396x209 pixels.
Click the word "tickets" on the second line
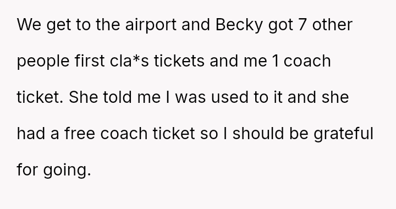click(x=179, y=61)
